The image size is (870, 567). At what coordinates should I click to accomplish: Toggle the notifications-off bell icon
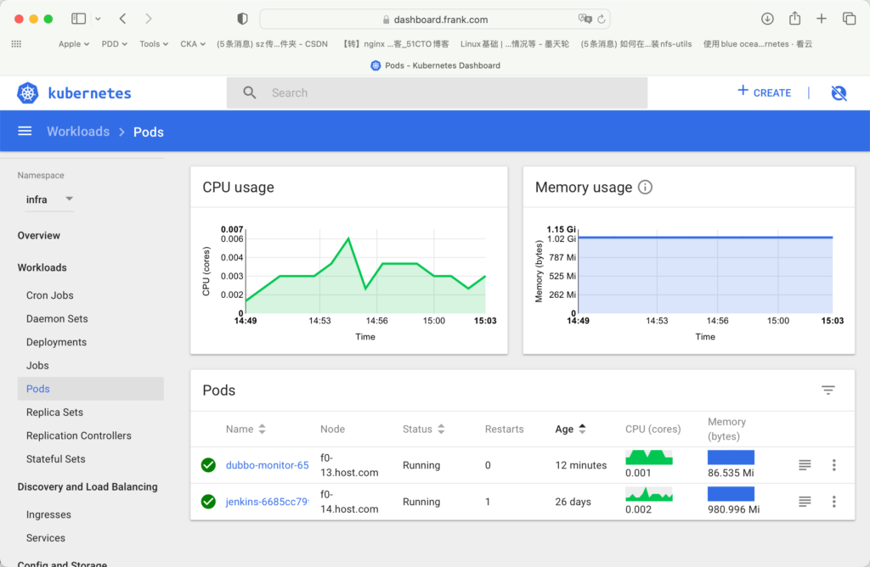[839, 93]
